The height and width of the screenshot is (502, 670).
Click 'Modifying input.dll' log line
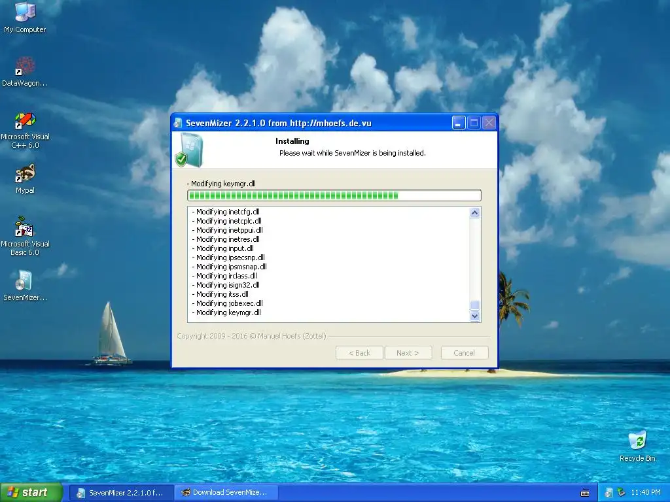[x=222, y=248]
